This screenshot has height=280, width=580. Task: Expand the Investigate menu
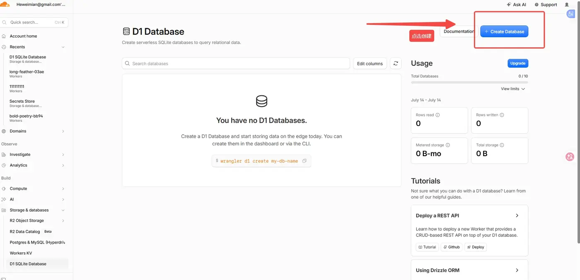coord(63,154)
